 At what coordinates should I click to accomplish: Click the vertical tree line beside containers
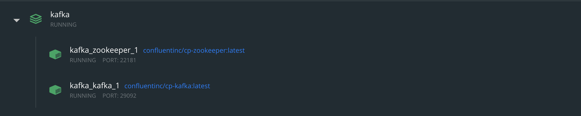click(x=36, y=72)
